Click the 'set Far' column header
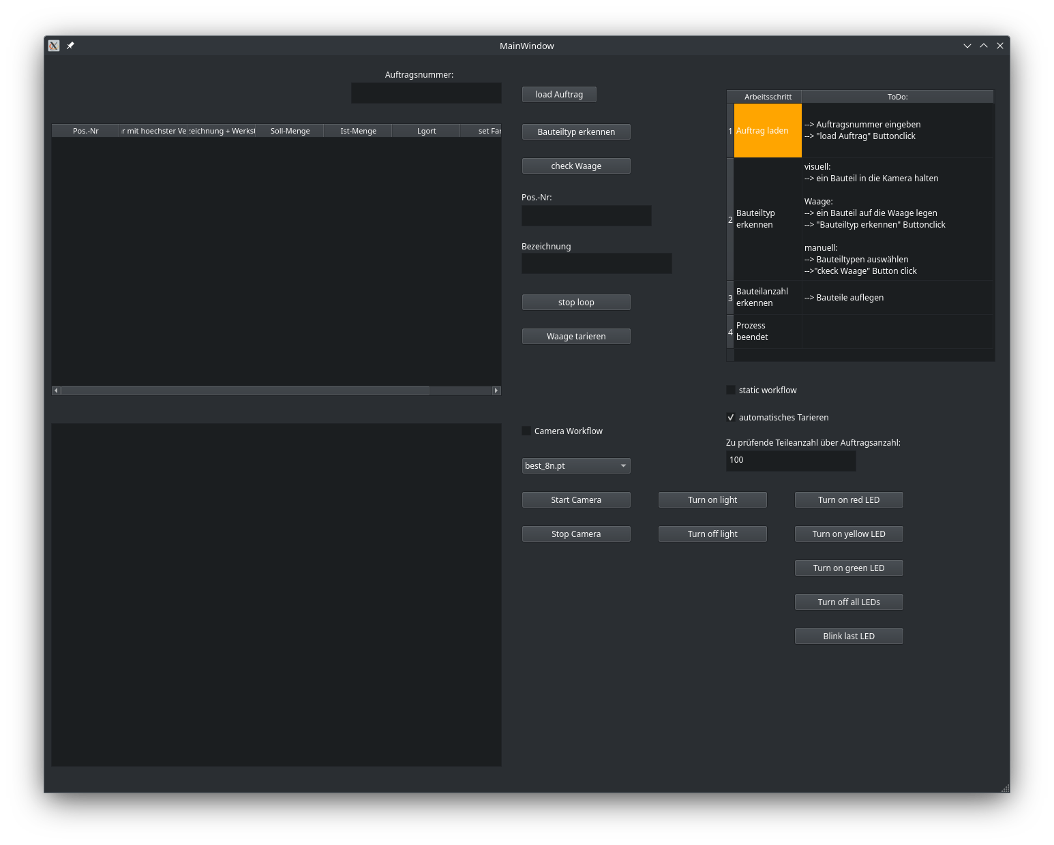This screenshot has height=845, width=1054. click(481, 131)
